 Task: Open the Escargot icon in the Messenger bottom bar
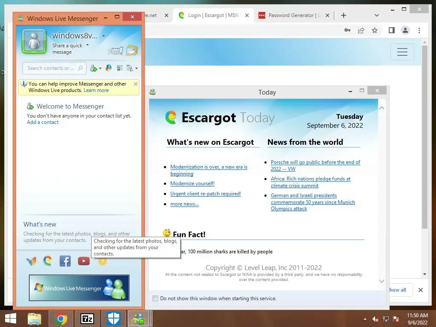click(x=48, y=261)
